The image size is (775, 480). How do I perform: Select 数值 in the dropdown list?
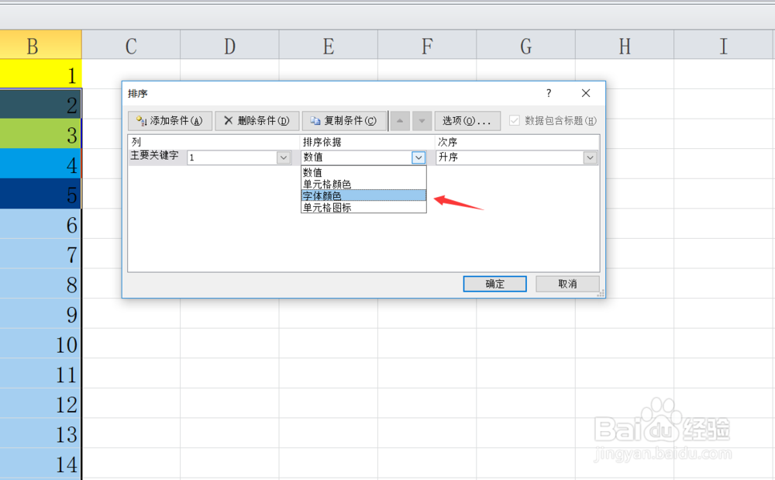point(363,172)
